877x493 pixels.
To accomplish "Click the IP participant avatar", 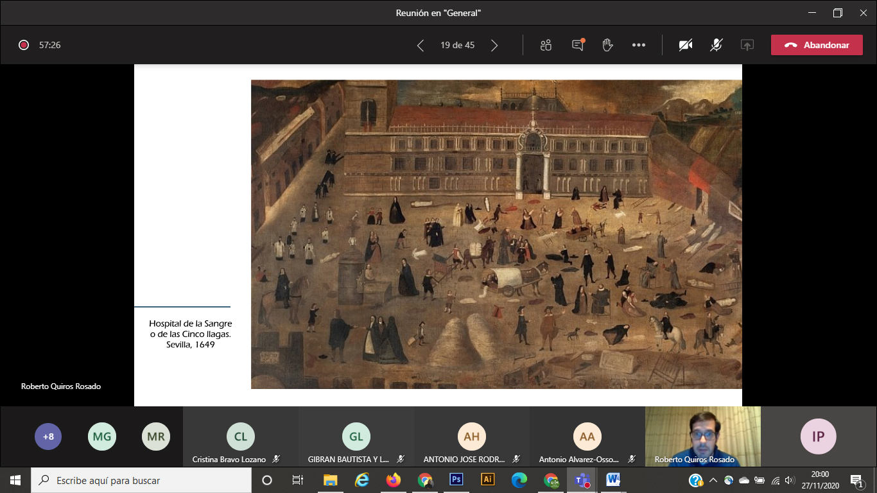I will [x=818, y=437].
